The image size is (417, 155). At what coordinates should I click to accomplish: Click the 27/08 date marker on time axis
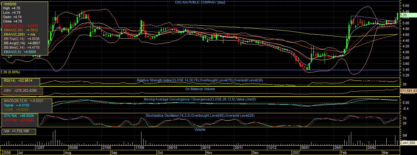(107, 148)
